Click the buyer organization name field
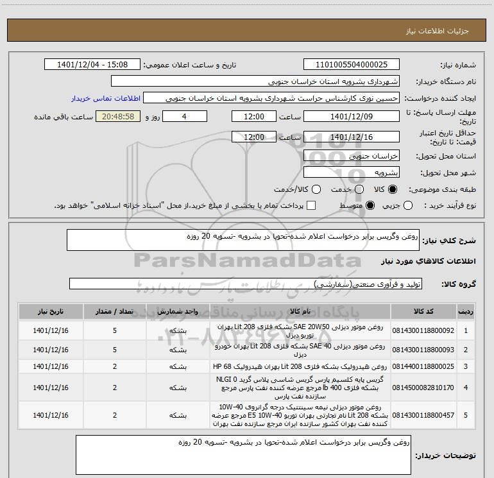The width and height of the screenshot is (494, 478). [255, 81]
